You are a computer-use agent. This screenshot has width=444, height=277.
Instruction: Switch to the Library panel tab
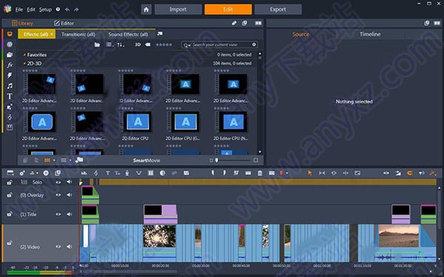(22, 23)
